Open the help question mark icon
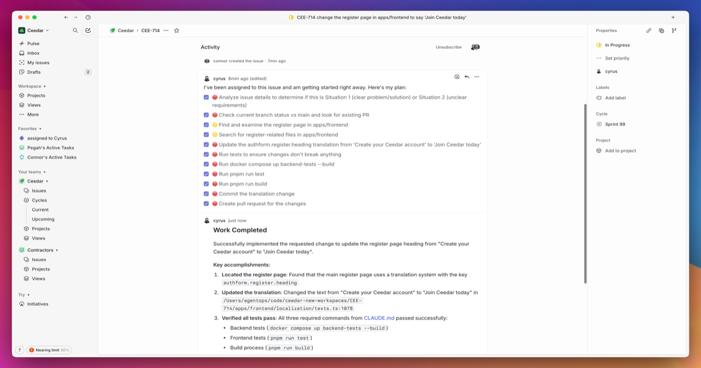 19,350
